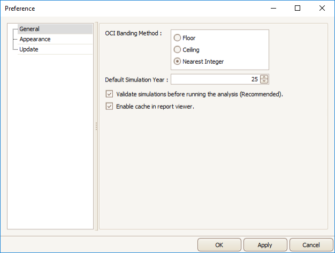Screen dimensions: 335x253
Task: Click the Preference title bar text
Action: tap(20, 9)
